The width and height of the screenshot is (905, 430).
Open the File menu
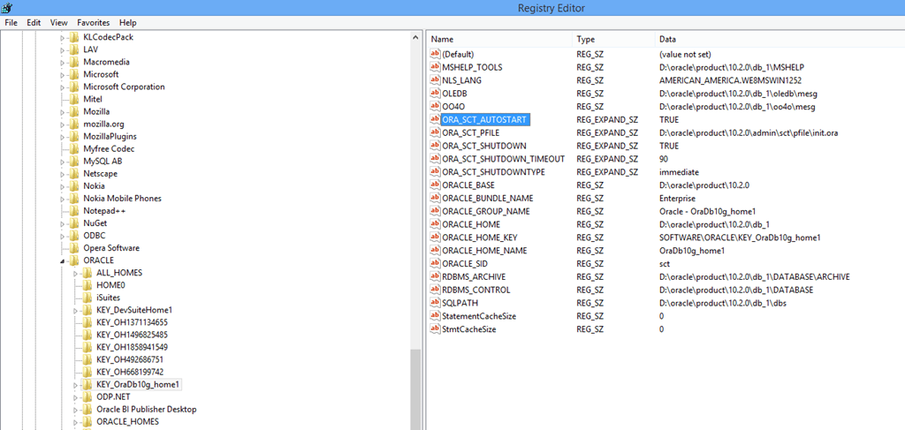11,22
